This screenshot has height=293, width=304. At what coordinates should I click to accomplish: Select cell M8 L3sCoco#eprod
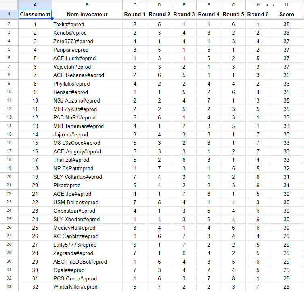coord(87,143)
